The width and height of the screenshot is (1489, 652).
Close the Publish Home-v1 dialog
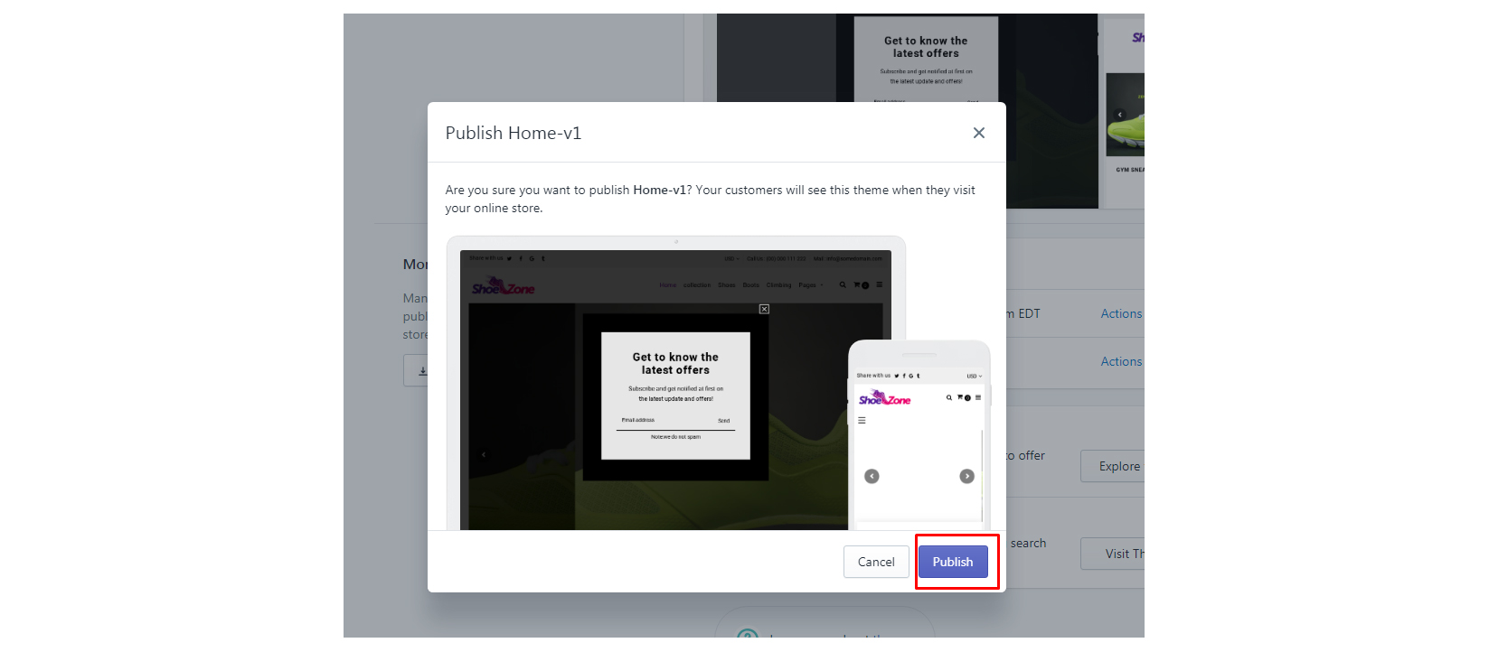(x=978, y=133)
